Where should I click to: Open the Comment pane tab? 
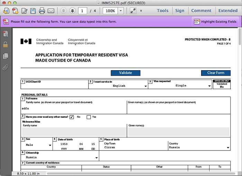pos(201,11)
